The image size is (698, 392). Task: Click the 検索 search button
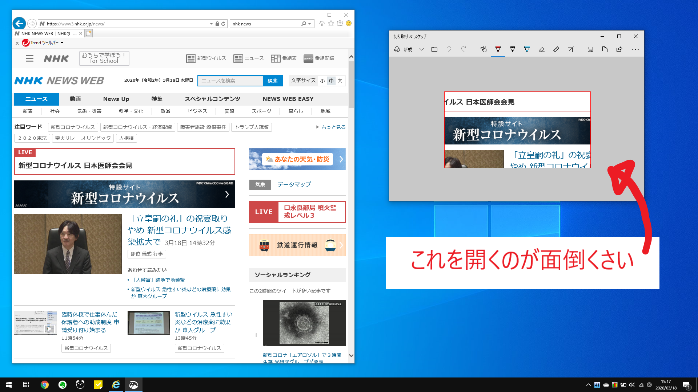(x=273, y=81)
